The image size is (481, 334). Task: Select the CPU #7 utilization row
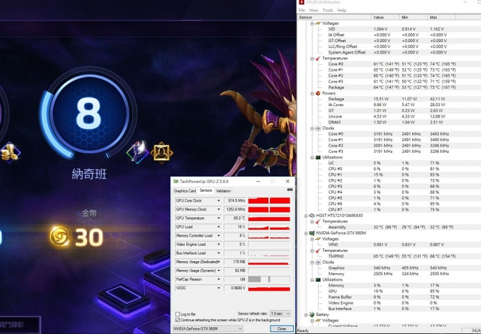[391, 210]
